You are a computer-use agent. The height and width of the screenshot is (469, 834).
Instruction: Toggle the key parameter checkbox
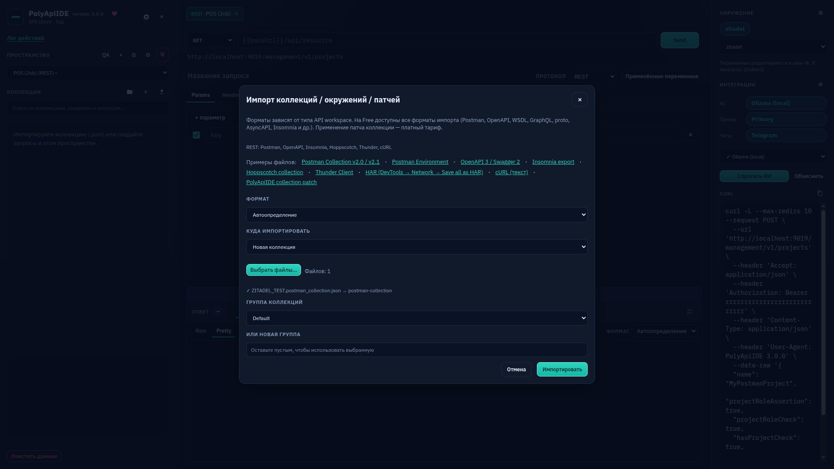pyautogui.click(x=196, y=135)
